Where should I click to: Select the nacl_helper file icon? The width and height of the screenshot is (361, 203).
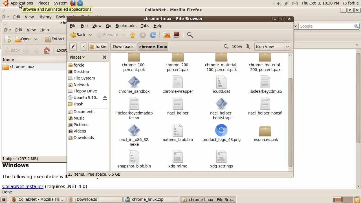coord(178,104)
